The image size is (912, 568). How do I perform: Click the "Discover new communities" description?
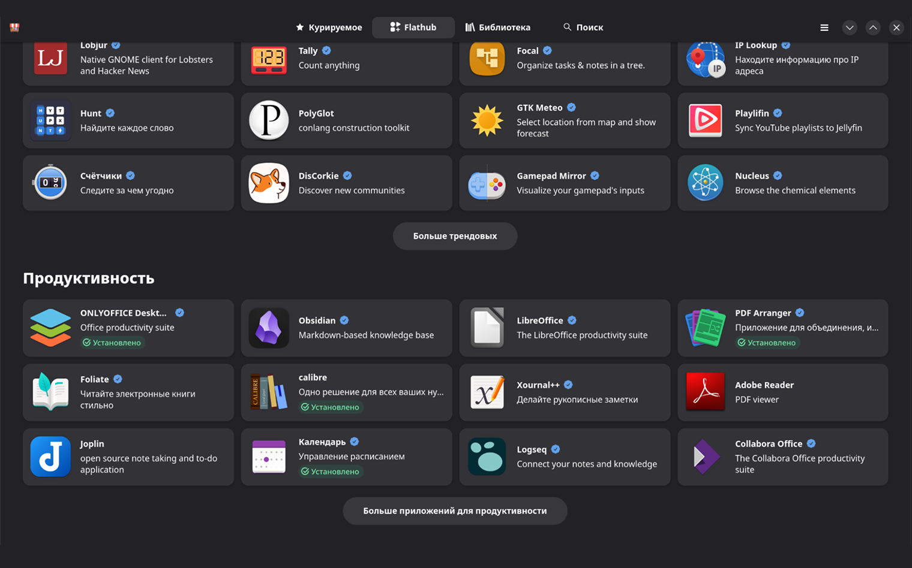pos(352,191)
